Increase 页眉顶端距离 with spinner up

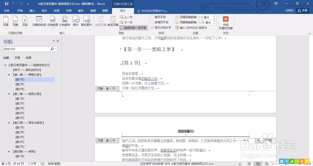[214, 16]
